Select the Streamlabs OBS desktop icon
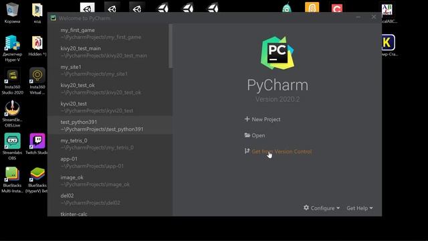The width and height of the screenshot is (428, 241). pyautogui.click(x=12, y=147)
